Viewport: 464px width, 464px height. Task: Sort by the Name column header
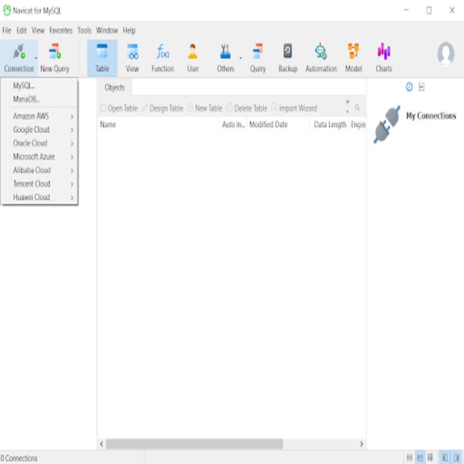158,125
